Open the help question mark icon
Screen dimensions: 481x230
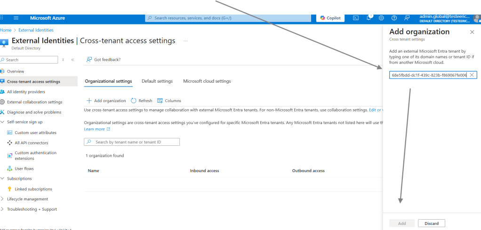[394, 18]
